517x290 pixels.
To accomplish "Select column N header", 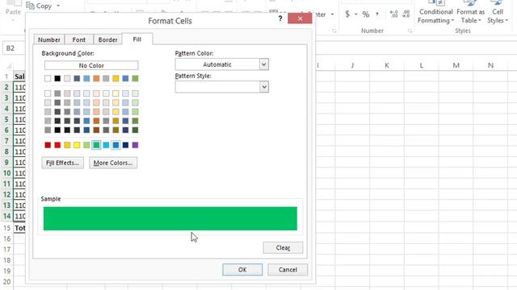I will point(490,65).
